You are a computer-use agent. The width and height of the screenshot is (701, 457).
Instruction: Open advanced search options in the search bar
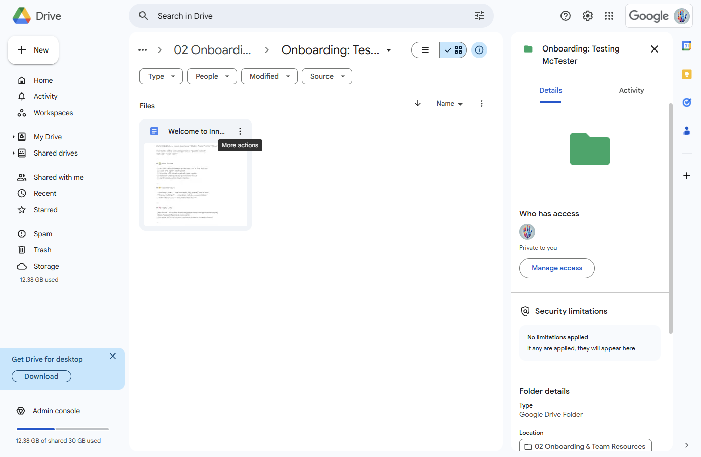point(479,16)
